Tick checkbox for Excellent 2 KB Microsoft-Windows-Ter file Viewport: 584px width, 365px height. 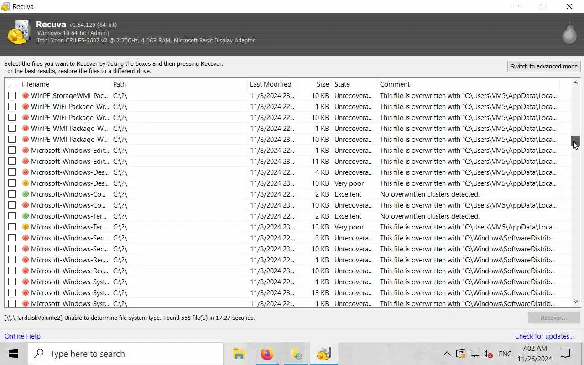[12, 216]
